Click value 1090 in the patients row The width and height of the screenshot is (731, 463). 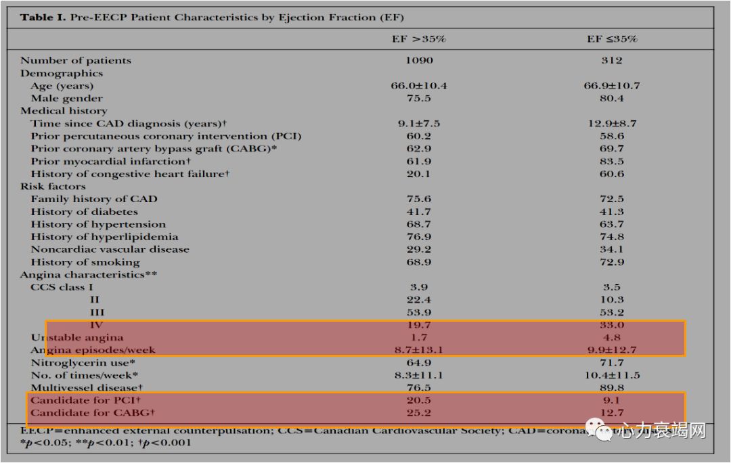(418, 60)
